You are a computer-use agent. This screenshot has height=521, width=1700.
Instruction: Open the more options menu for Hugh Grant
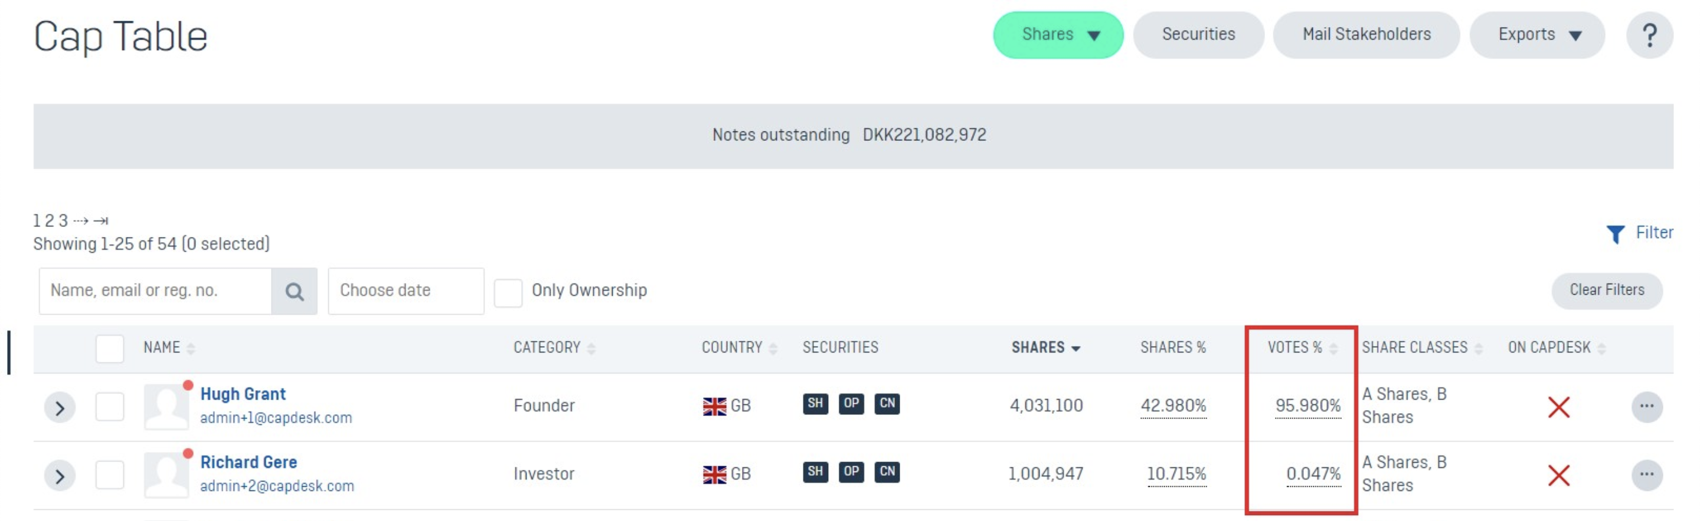click(1646, 405)
